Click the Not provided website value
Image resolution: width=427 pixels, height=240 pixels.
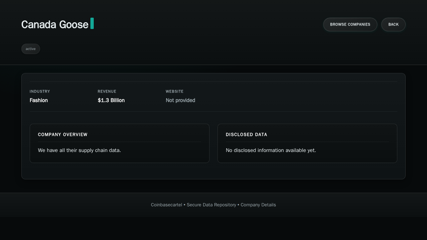click(x=180, y=100)
